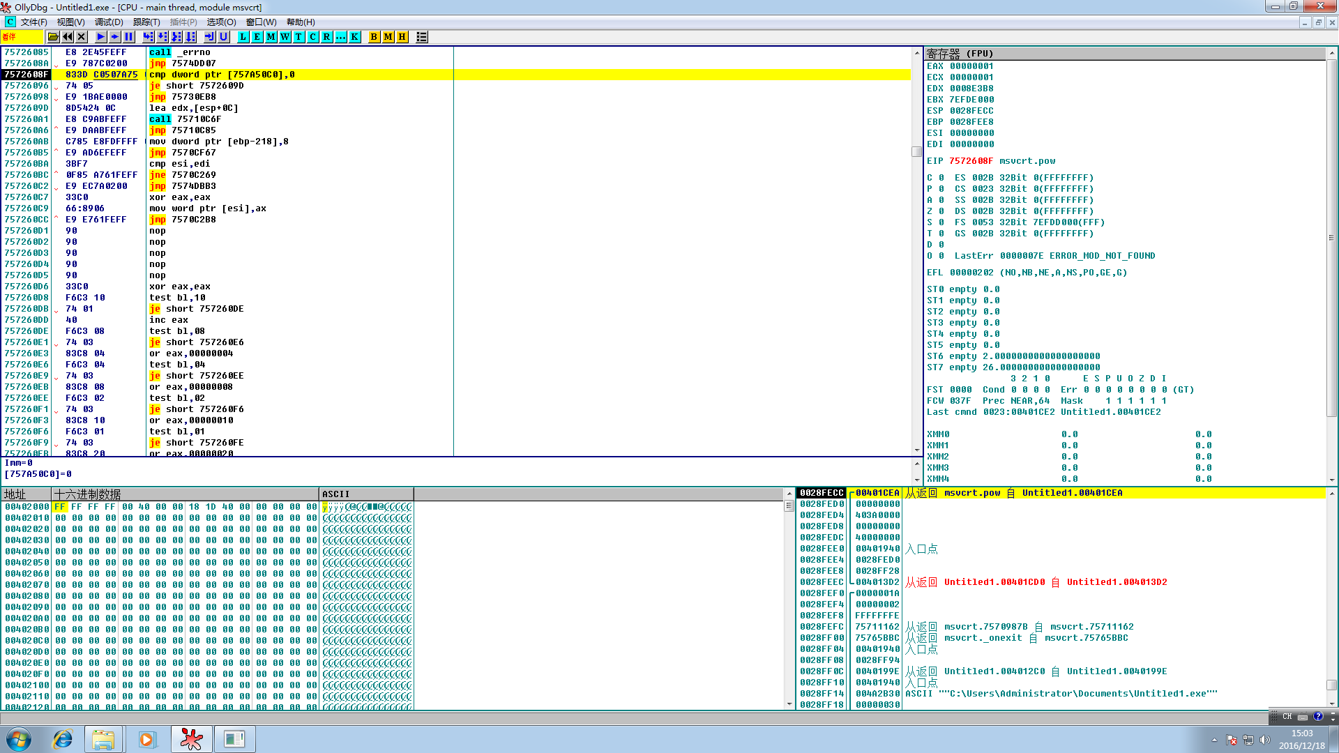Viewport: 1339px width, 753px height.
Task: Click the 寄存器 (FPU) registers header button
Action: click(x=1125, y=54)
